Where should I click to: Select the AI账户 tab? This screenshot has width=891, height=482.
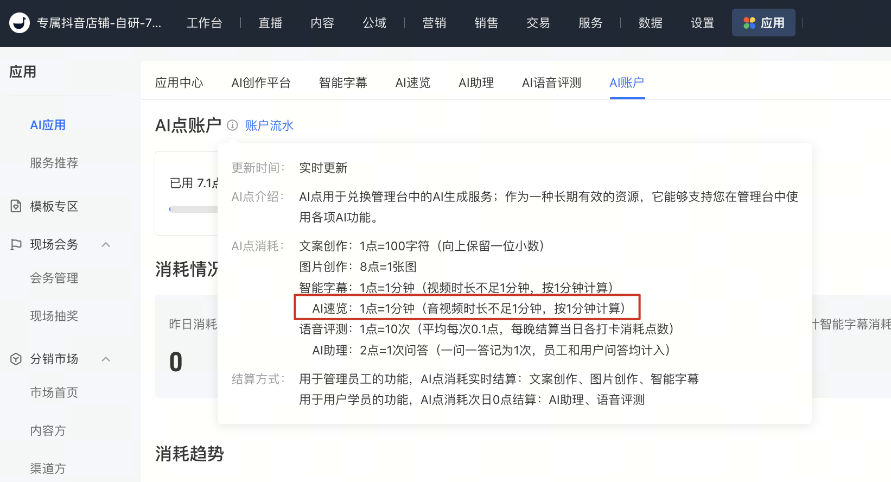(x=627, y=83)
